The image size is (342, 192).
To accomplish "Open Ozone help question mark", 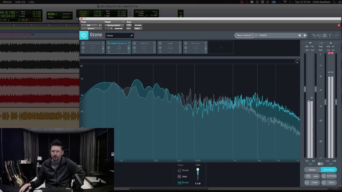I will [330, 35].
